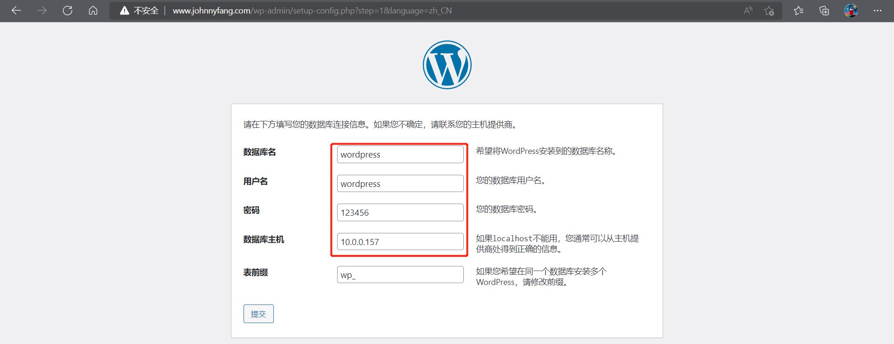Click the address bar URL text
The height and width of the screenshot is (344, 894).
tap(312, 11)
